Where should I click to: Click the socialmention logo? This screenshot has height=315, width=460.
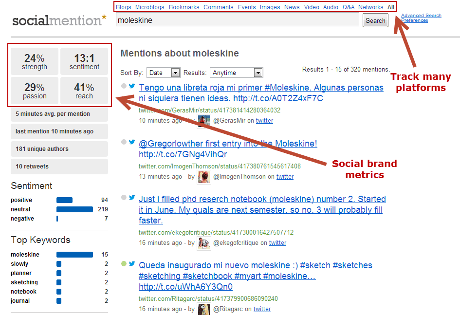(x=59, y=20)
